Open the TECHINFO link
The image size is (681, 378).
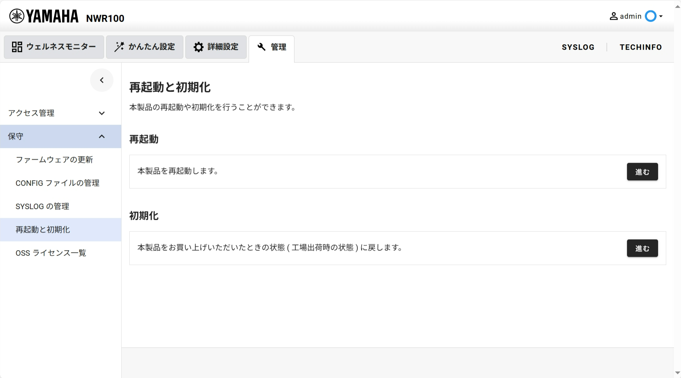click(641, 47)
